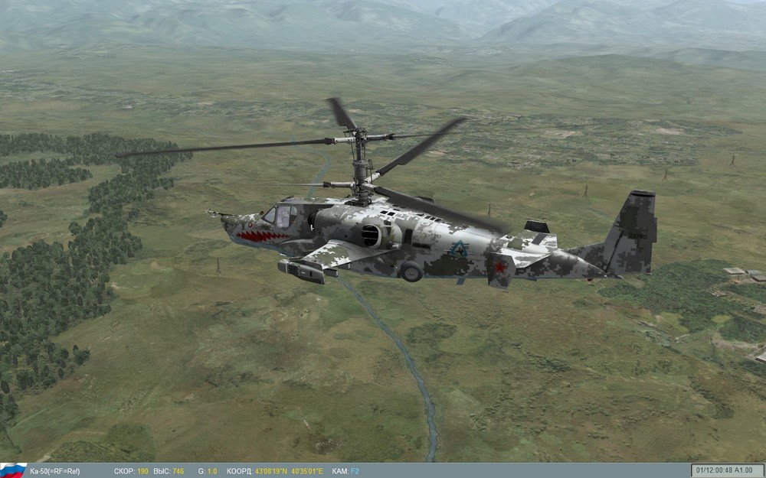Click the engine exhaust housing
The width and height of the screenshot is (766, 478).
coord(371,234)
